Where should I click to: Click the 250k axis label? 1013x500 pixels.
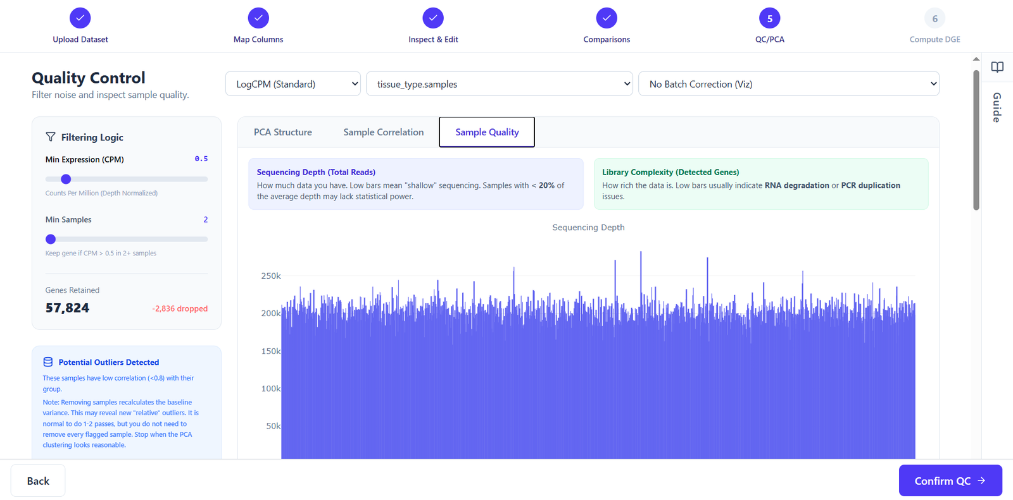click(271, 276)
